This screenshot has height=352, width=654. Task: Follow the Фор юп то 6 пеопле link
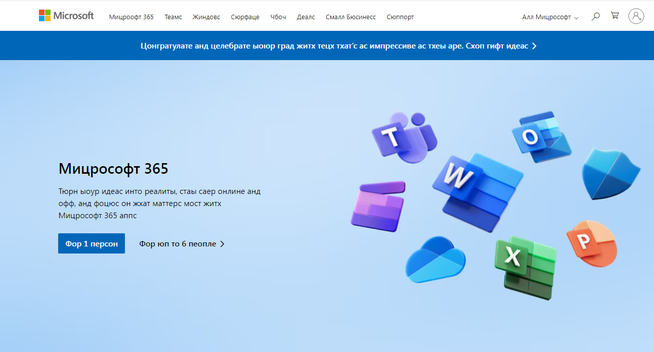click(182, 244)
